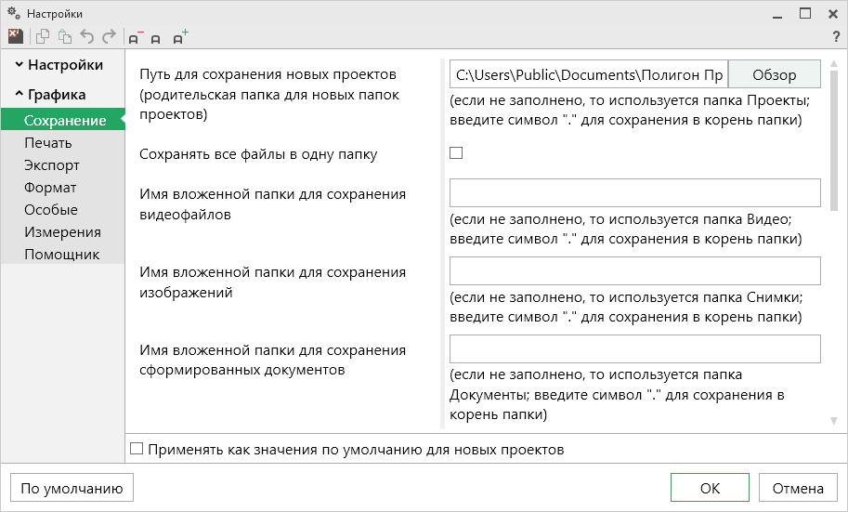Image resolution: width=848 pixels, height=512 pixels.
Task: Click the Paste icon in toolbar
Action: tap(65, 37)
